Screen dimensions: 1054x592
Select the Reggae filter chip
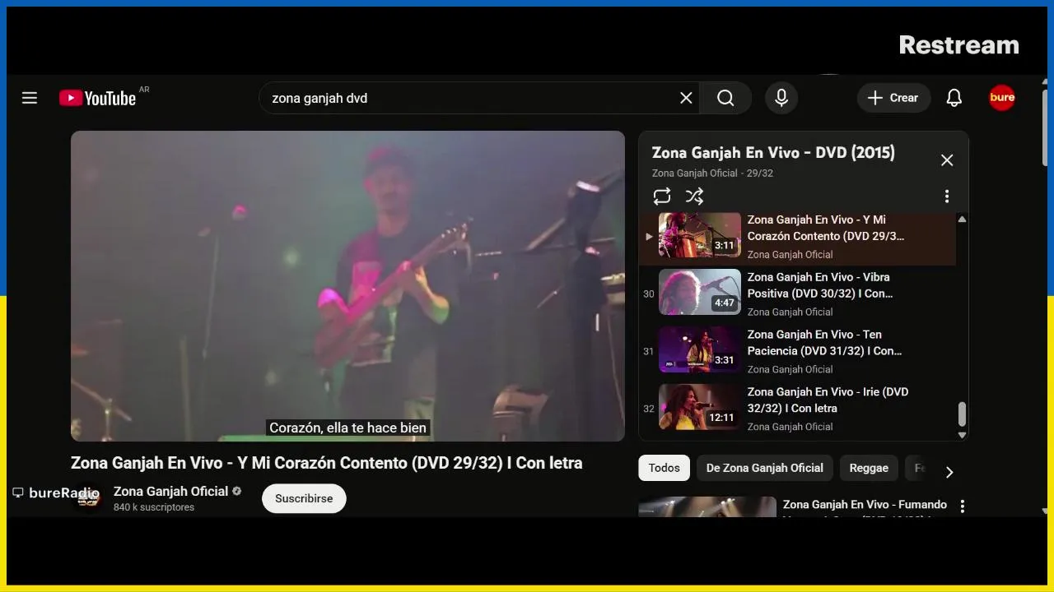point(869,468)
